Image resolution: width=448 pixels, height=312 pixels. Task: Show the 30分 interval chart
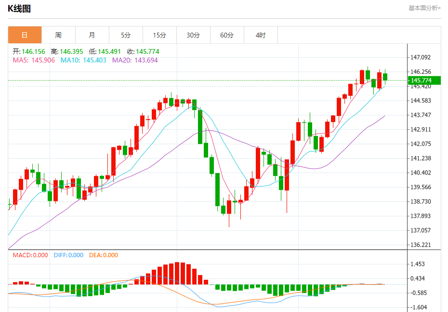click(x=193, y=35)
